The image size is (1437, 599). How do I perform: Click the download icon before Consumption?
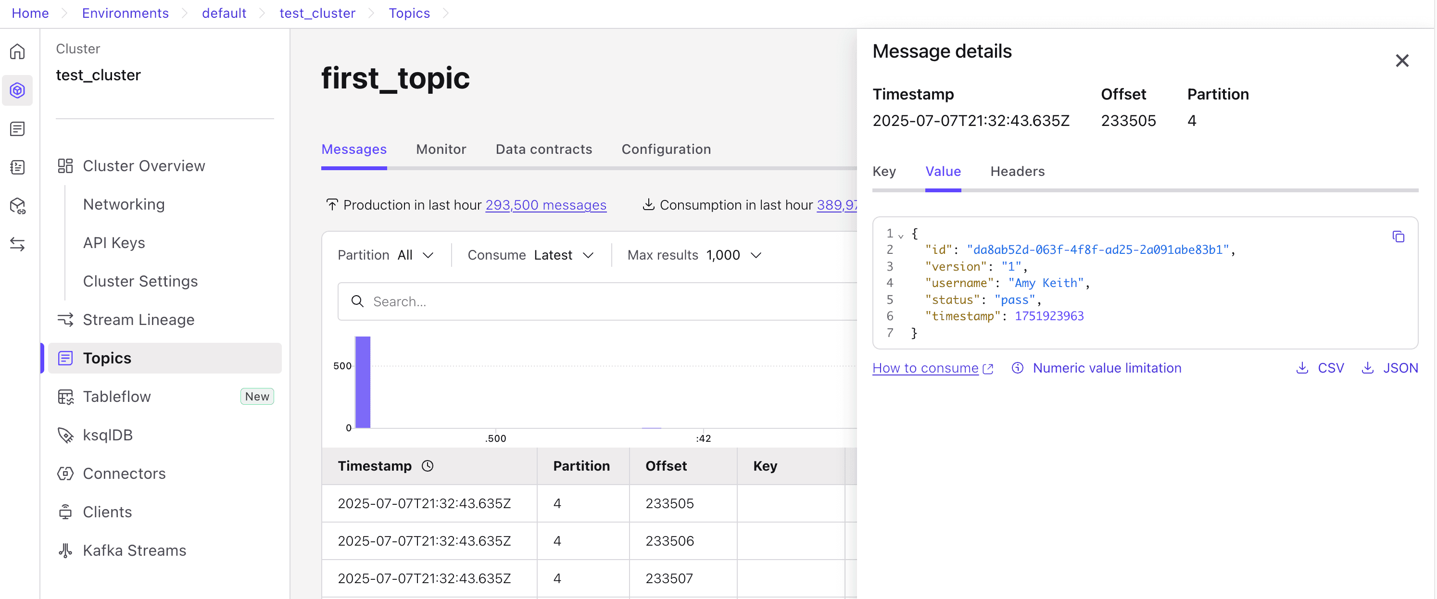pyautogui.click(x=648, y=204)
